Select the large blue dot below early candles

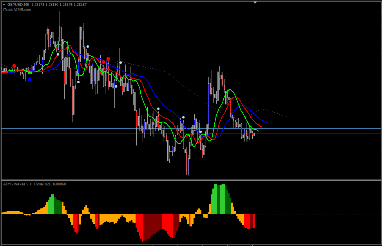pyautogui.click(x=29, y=79)
